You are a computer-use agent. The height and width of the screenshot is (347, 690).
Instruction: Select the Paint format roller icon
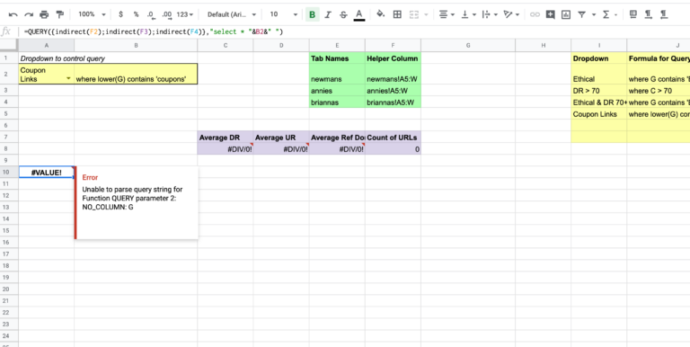(60, 14)
